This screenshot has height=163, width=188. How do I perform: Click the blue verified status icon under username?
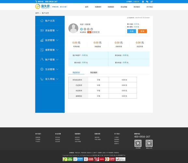[x=81, y=29]
